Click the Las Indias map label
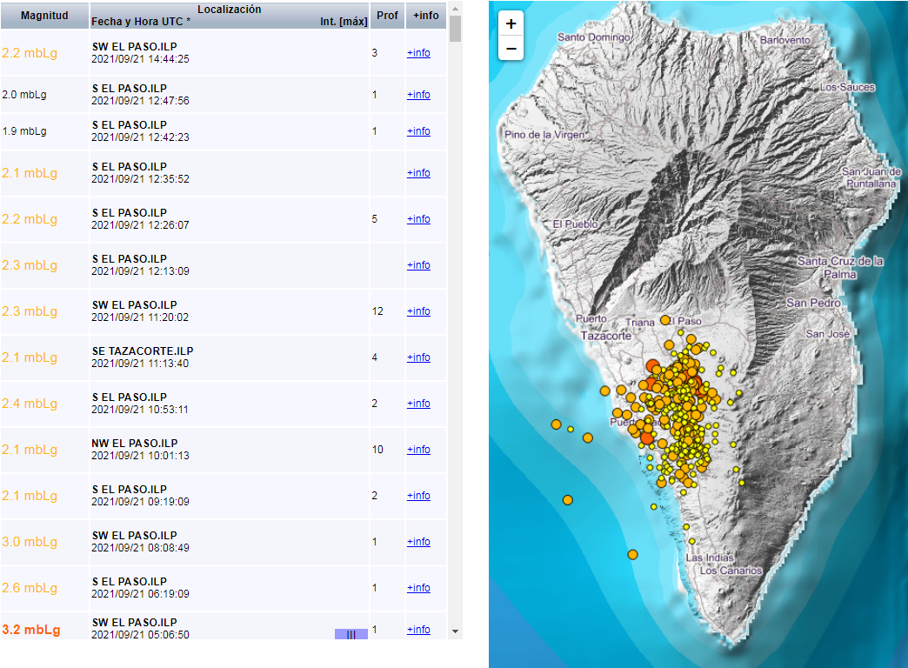The image size is (908, 668). click(710, 558)
